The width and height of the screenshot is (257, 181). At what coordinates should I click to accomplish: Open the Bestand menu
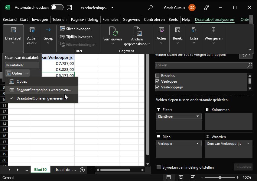[x=10, y=19]
